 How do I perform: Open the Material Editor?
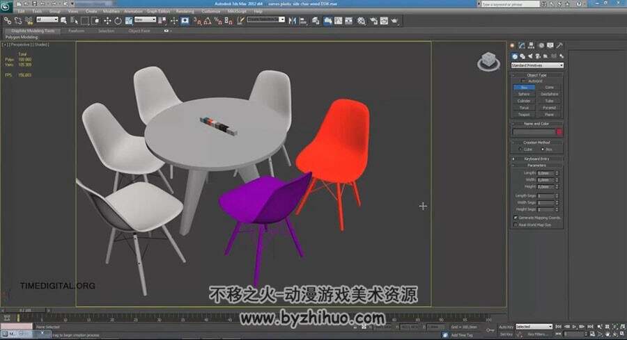tap(361, 20)
